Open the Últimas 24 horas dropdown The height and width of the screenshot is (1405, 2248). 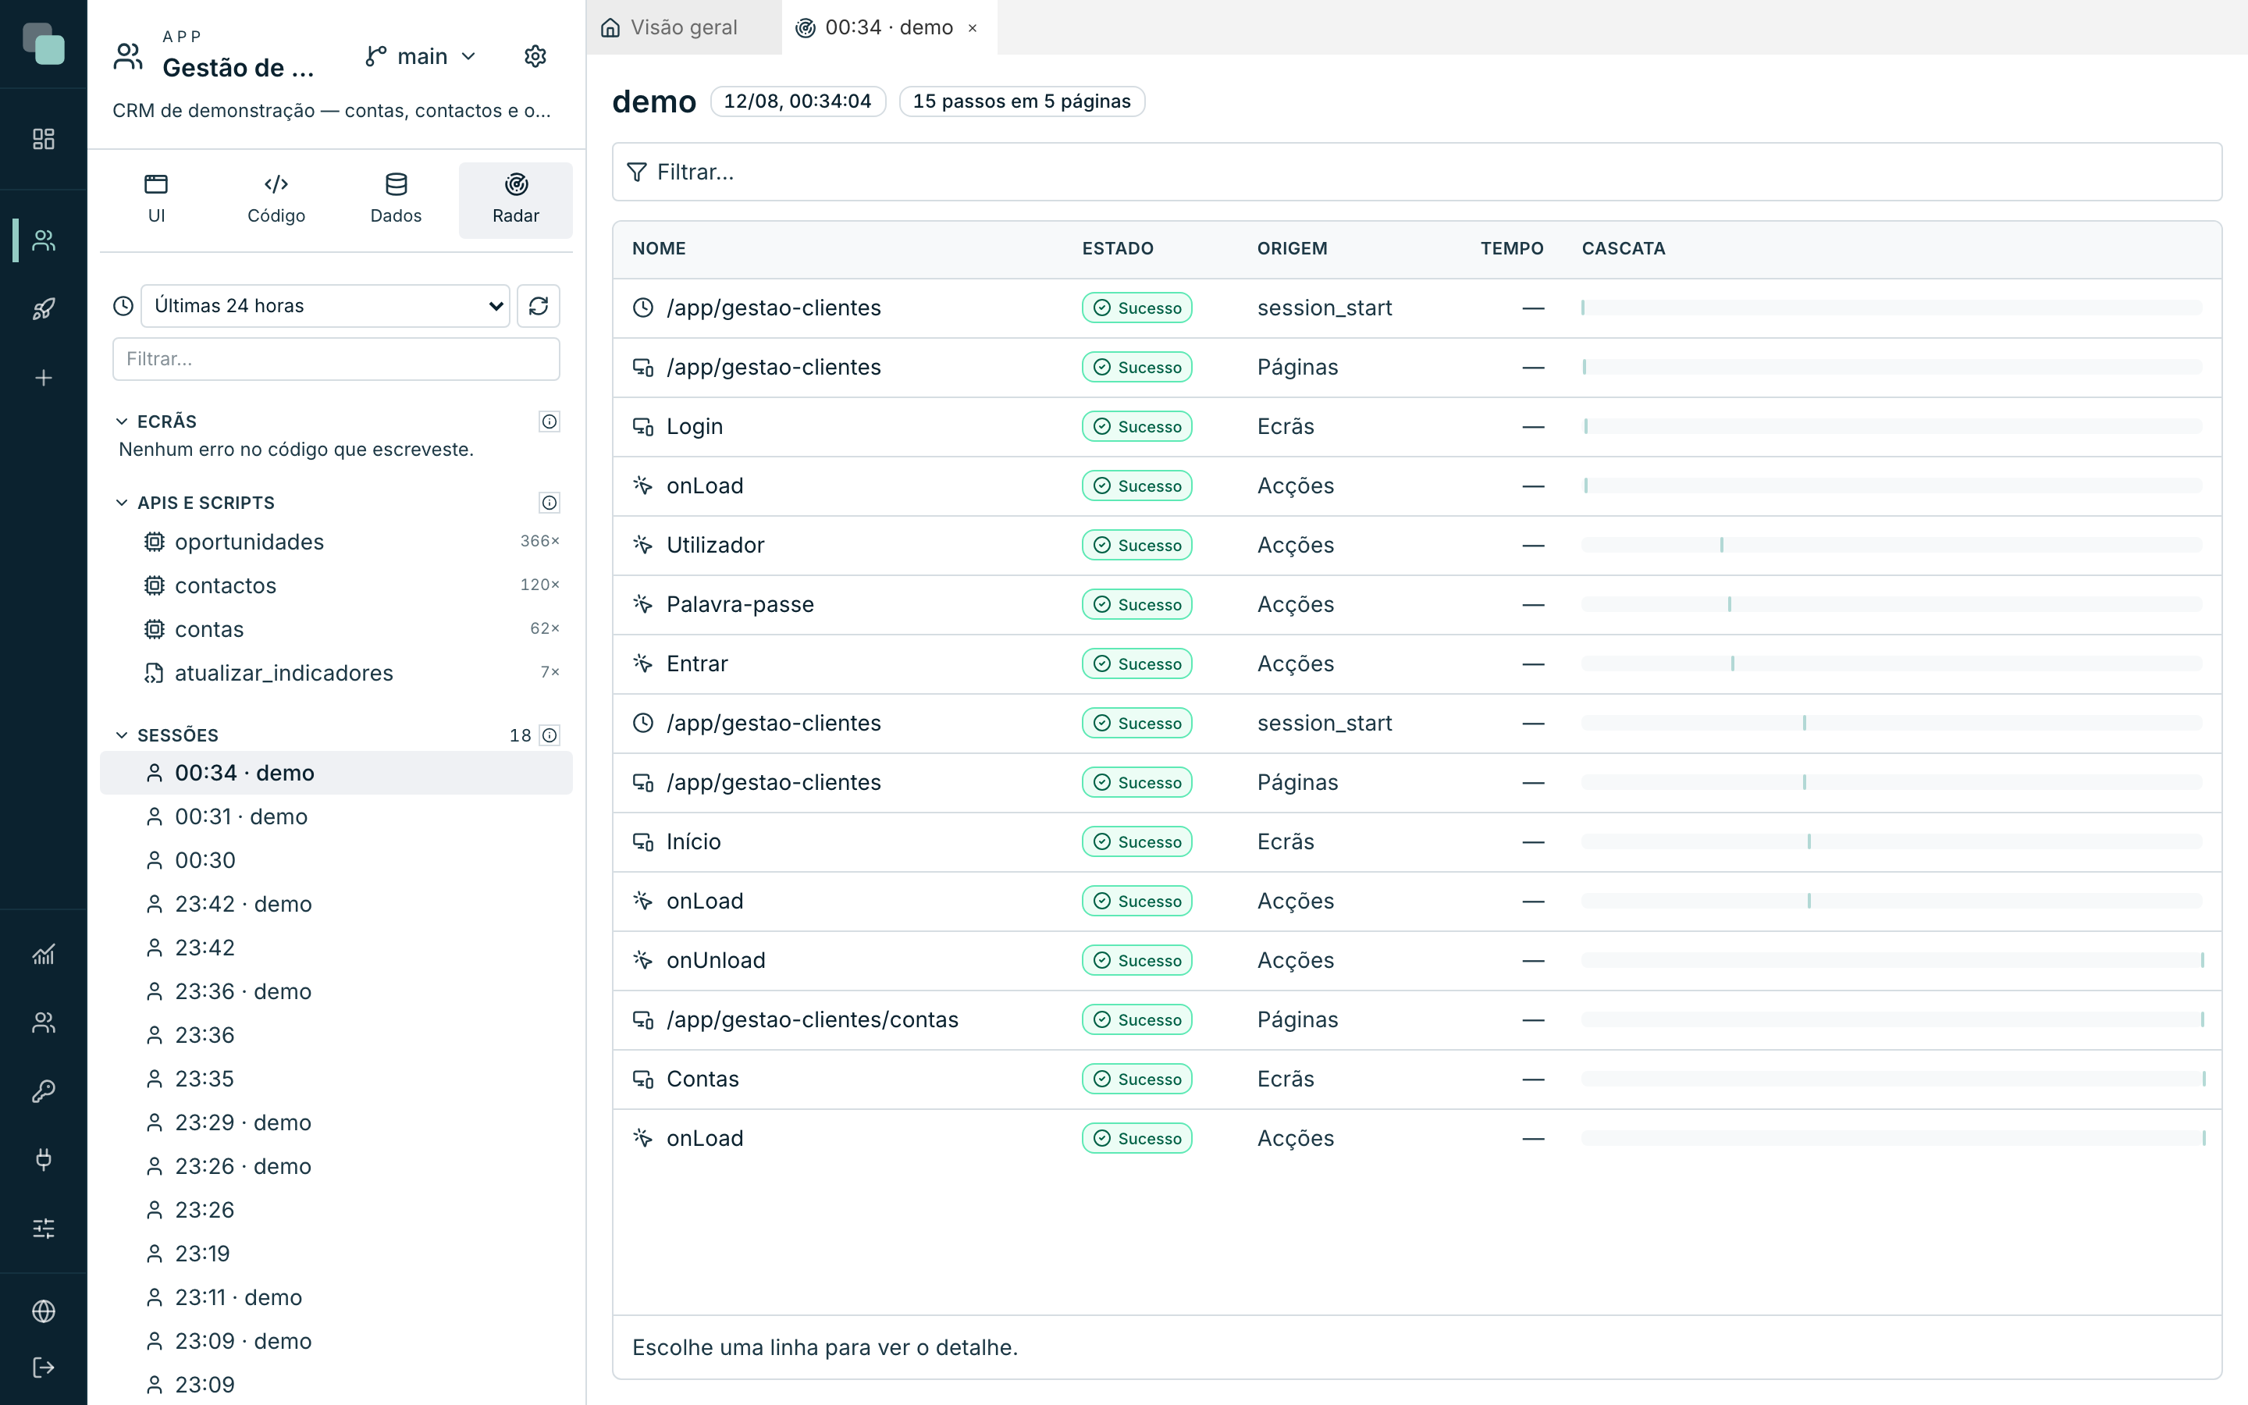[x=324, y=306]
